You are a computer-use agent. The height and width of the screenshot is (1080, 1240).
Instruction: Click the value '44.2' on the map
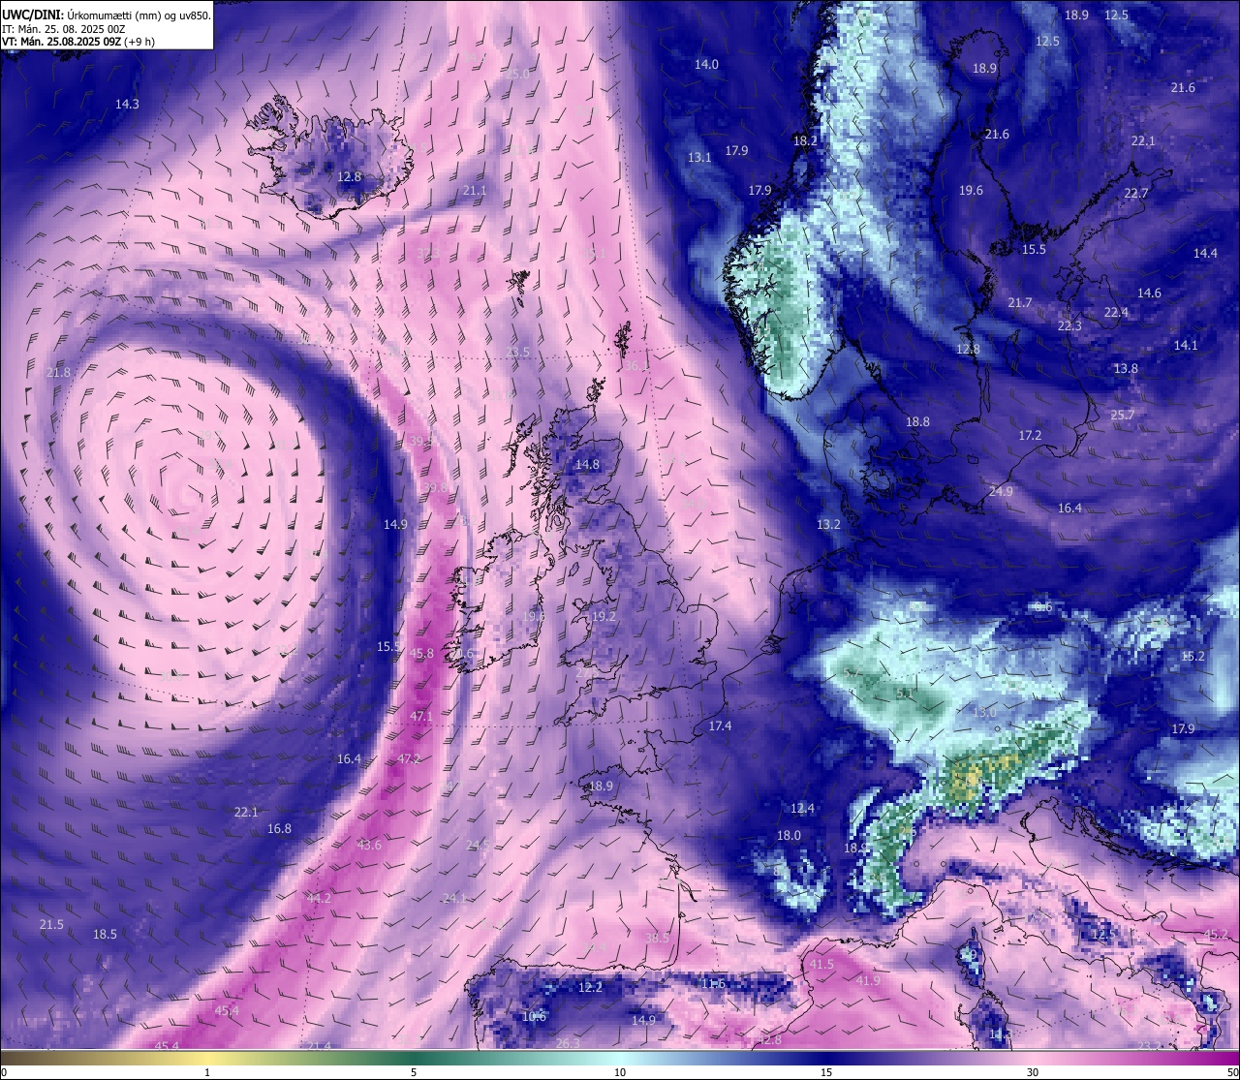(319, 899)
